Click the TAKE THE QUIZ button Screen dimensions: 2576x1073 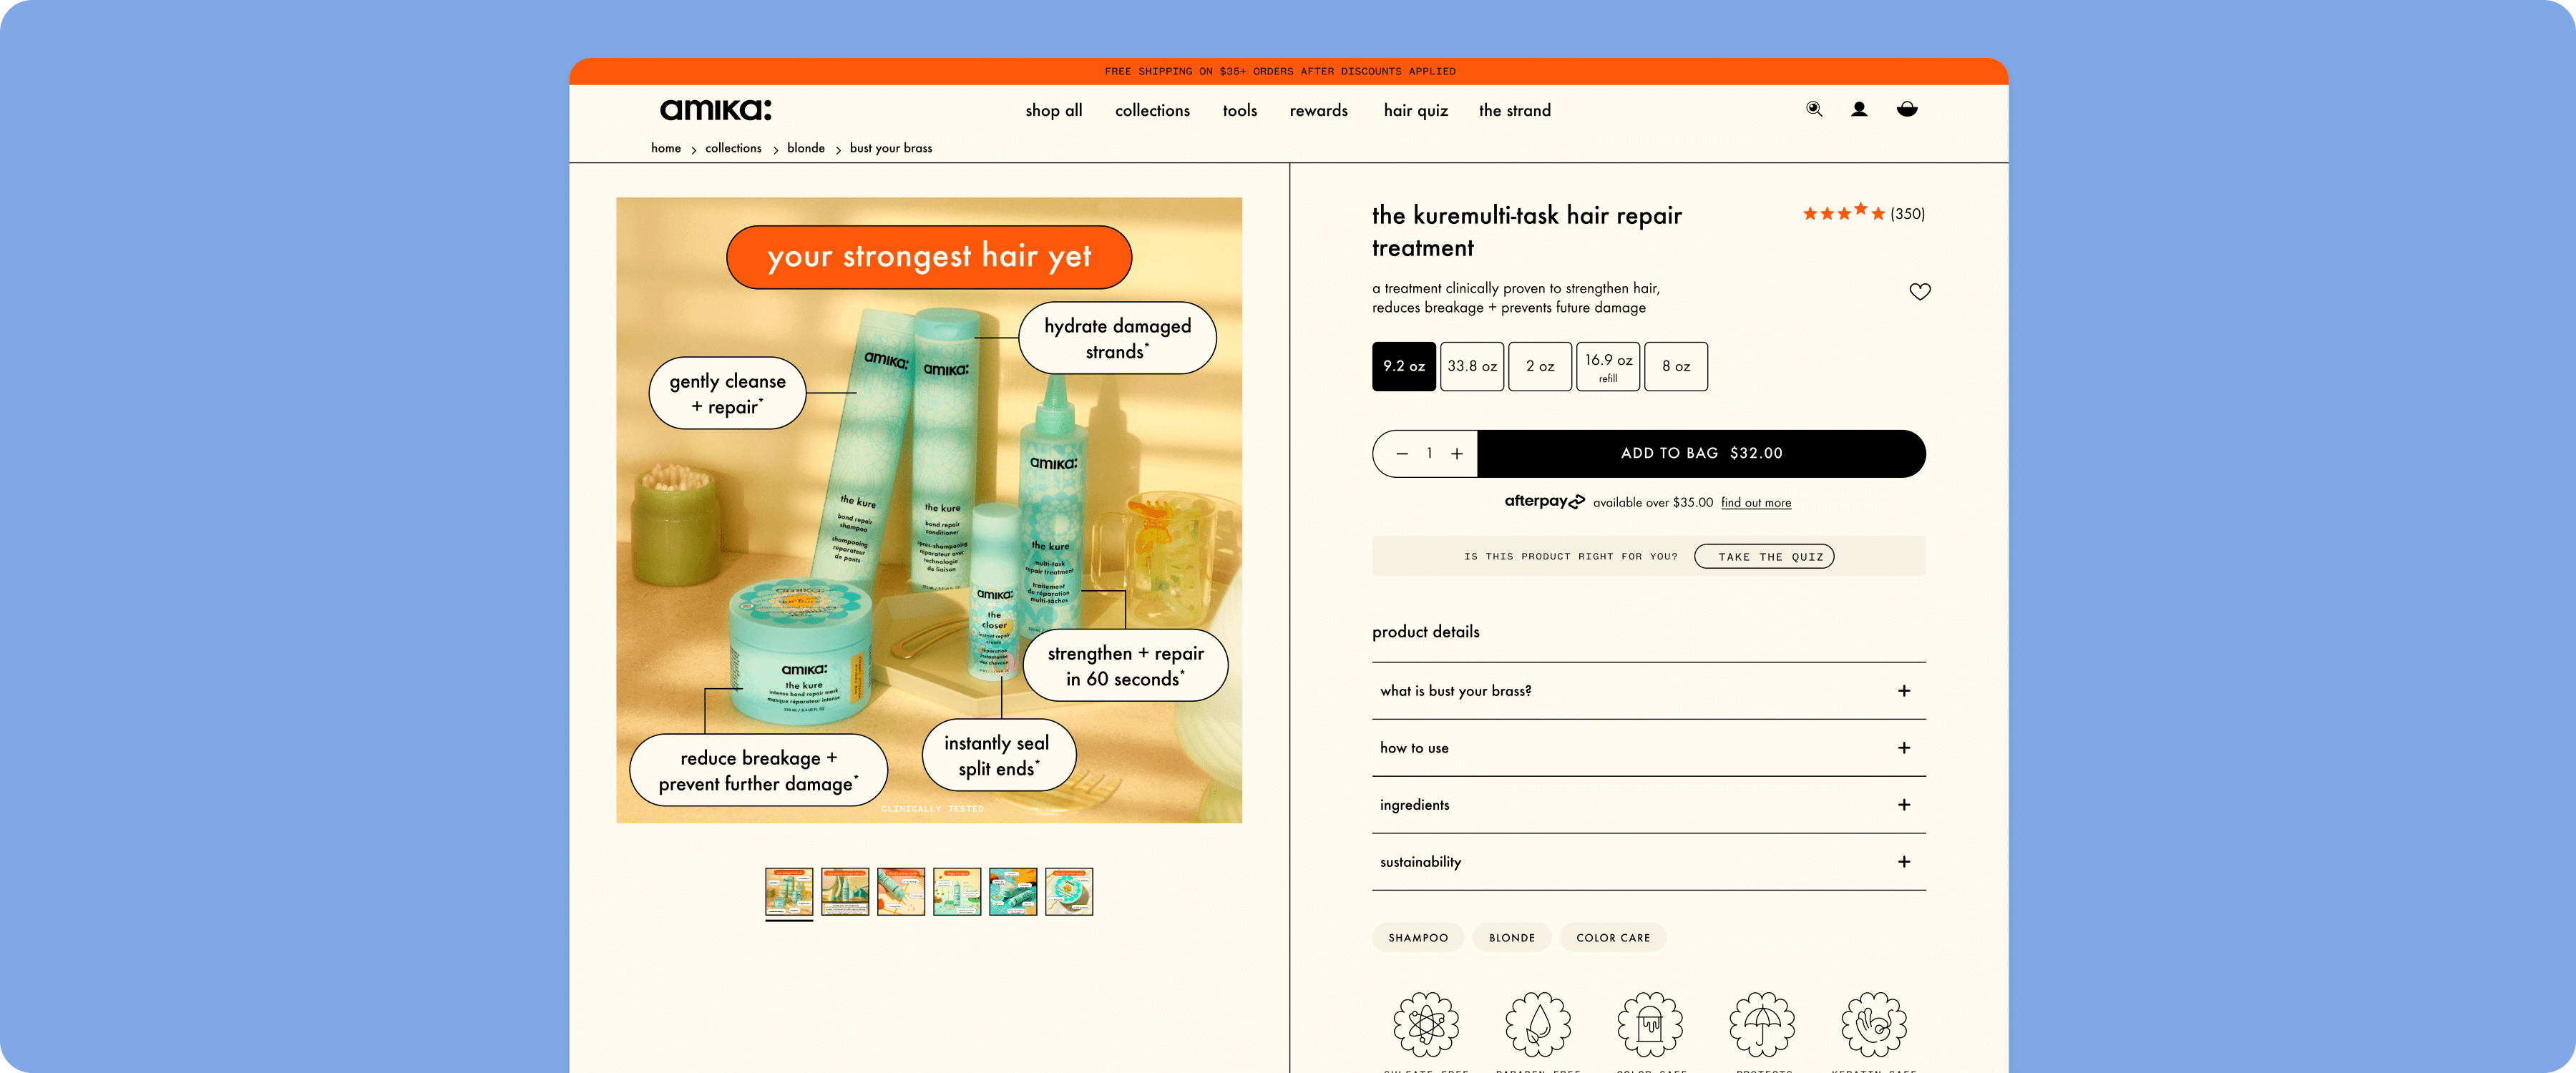point(1764,557)
